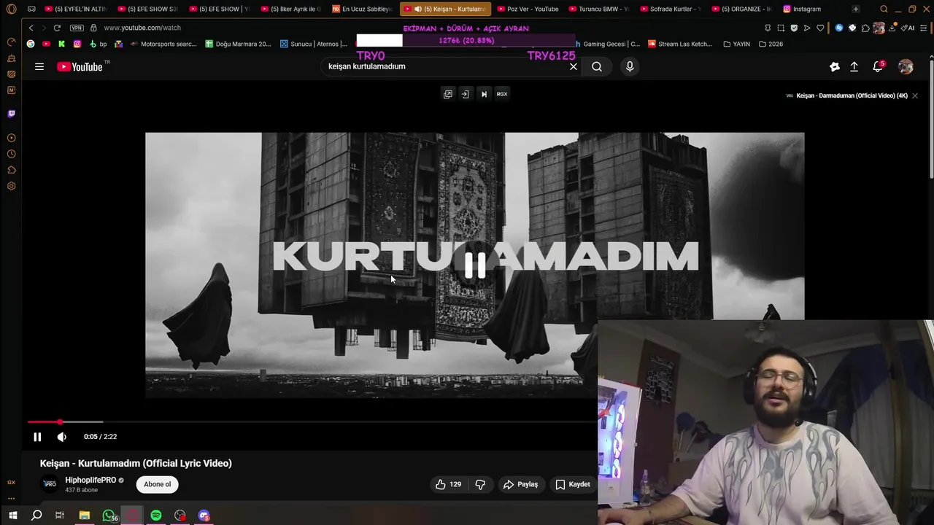The image size is (934, 525).
Task: Open the downloads icon in the toolbar
Action: click(892, 28)
